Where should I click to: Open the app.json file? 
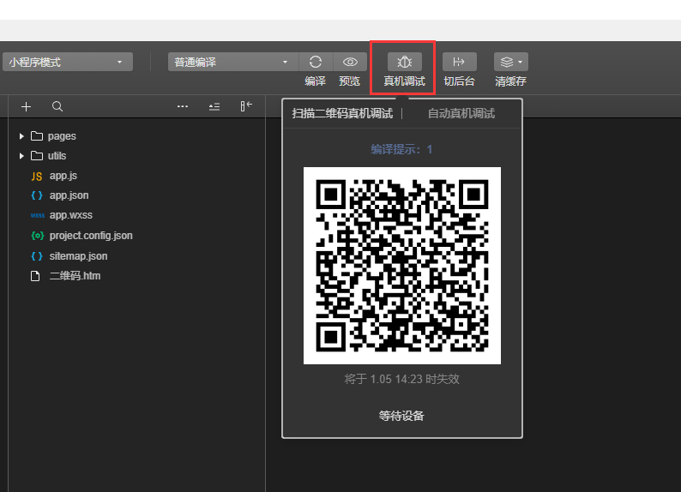coord(69,195)
